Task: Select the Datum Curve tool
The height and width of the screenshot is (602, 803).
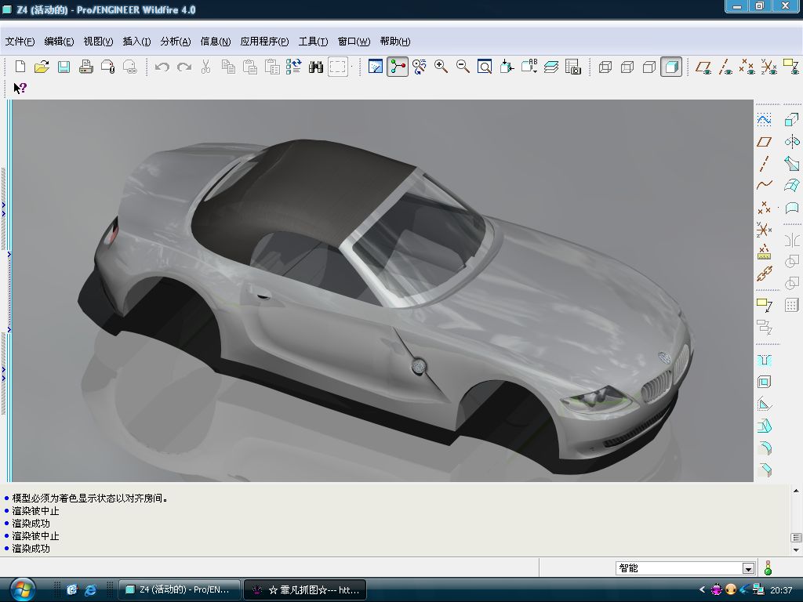Action: (x=764, y=185)
